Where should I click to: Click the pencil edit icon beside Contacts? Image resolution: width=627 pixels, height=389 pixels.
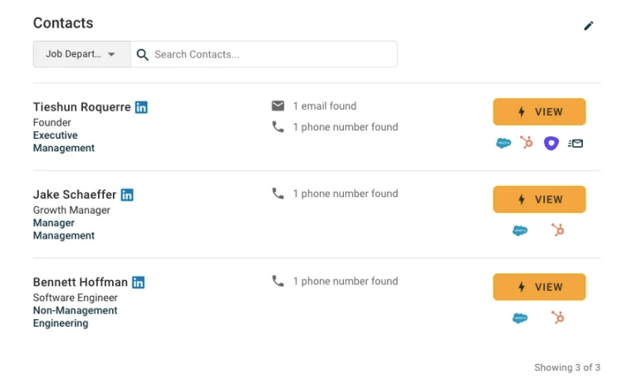(x=588, y=26)
